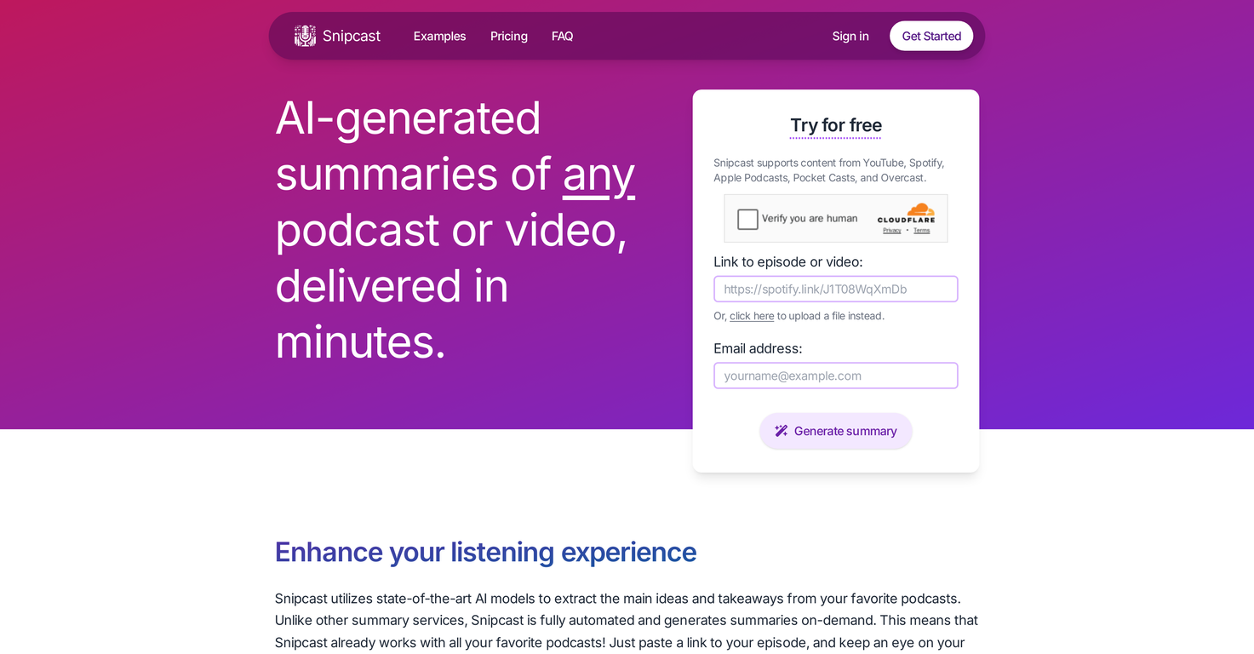Click the 'Enhance your listening experience' heading
Screen dimensions: 1254x654
click(485, 552)
